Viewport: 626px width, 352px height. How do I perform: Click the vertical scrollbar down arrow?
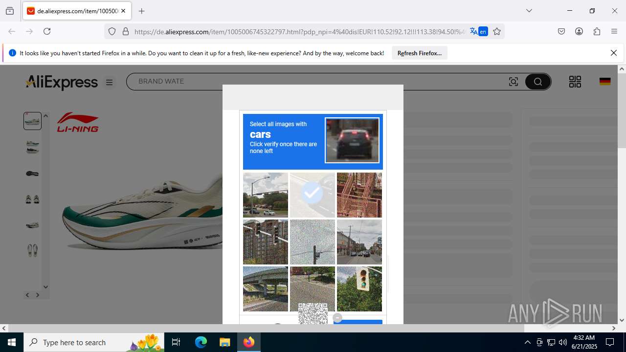622,321
